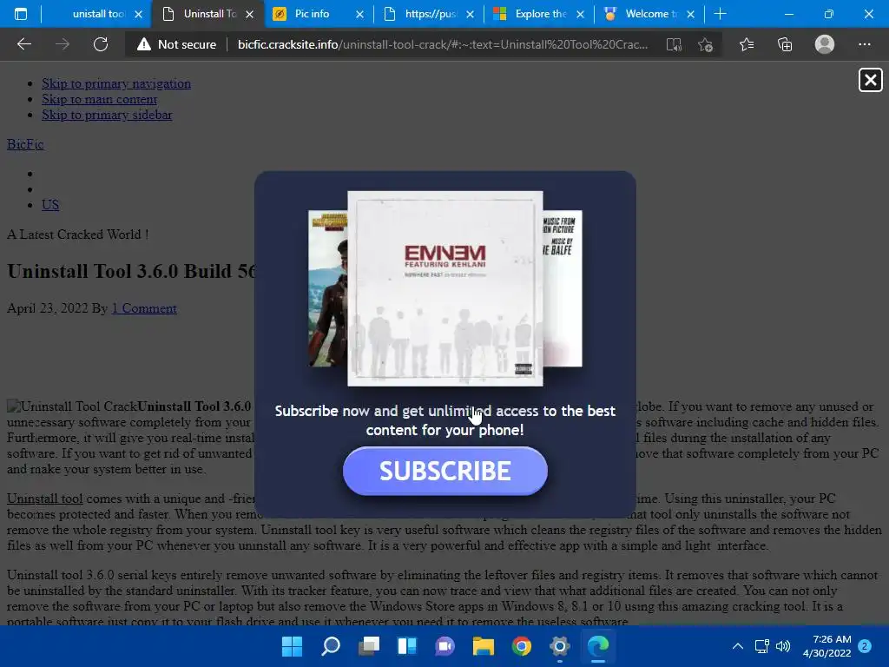Open the US link
The width and height of the screenshot is (889, 667).
tap(49, 205)
